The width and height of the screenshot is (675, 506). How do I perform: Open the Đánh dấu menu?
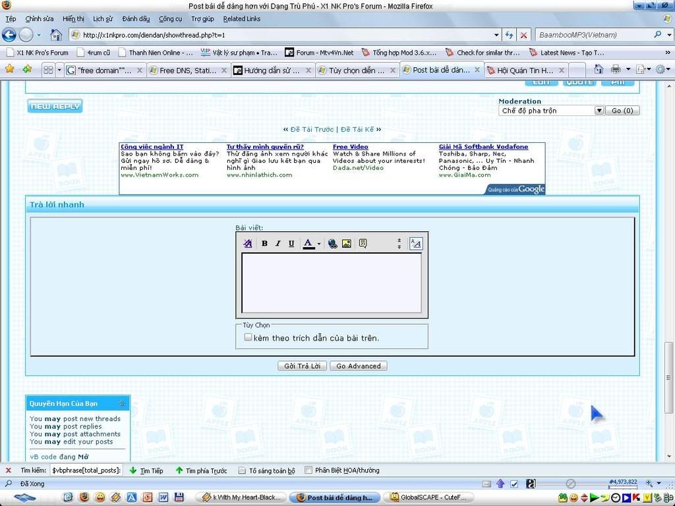coord(136,19)
